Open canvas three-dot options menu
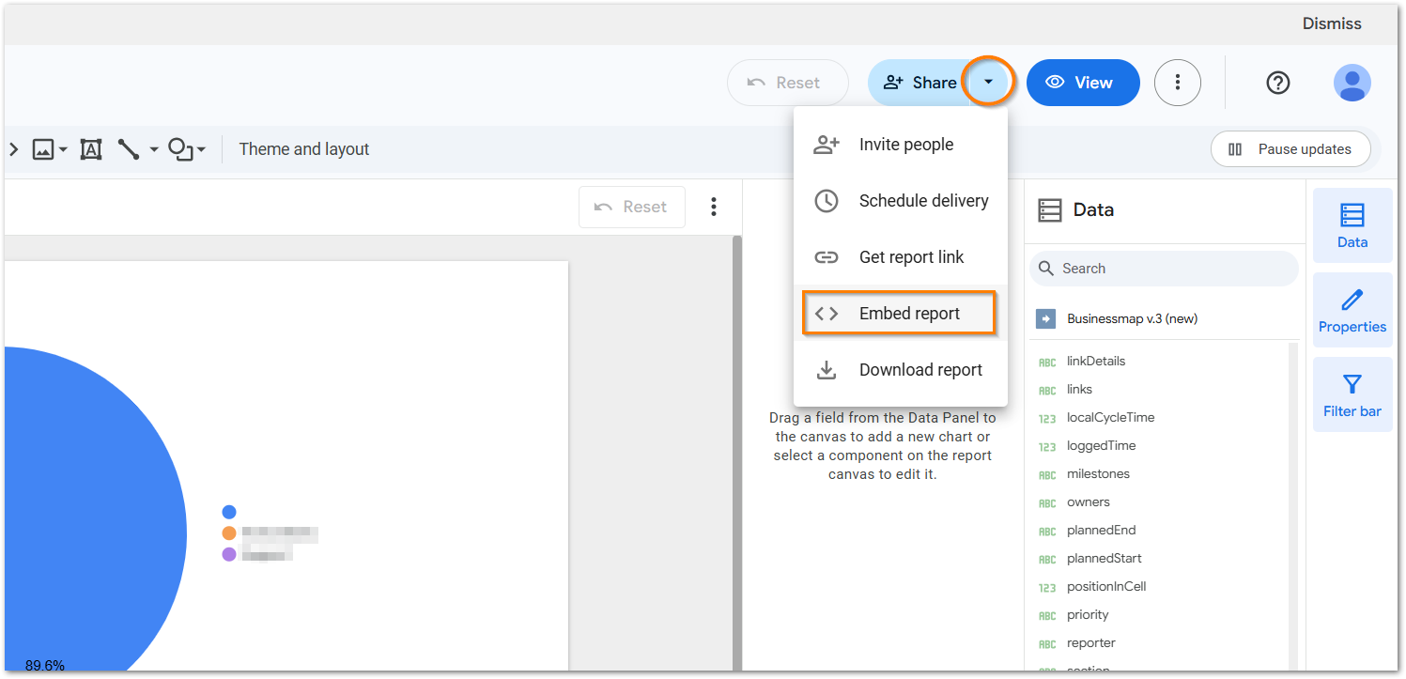Screen dimensions: 1406x679 pos(714,207)
